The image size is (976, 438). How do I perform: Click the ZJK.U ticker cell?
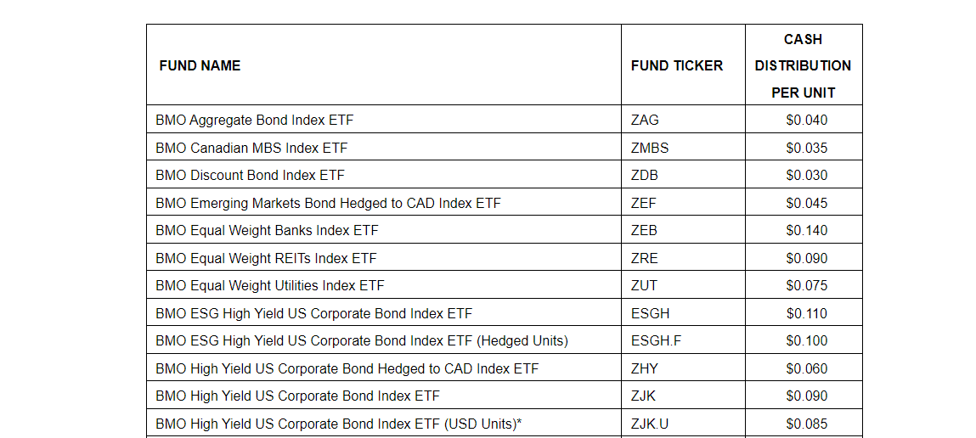click(x=650, y=424)
